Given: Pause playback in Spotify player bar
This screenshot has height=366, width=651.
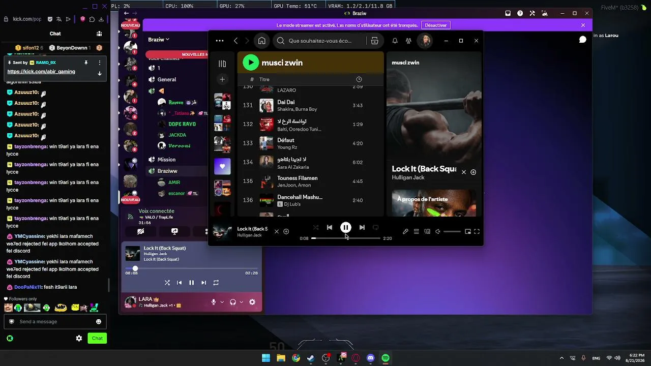Looking at the screenshot, I should [345, 227].
